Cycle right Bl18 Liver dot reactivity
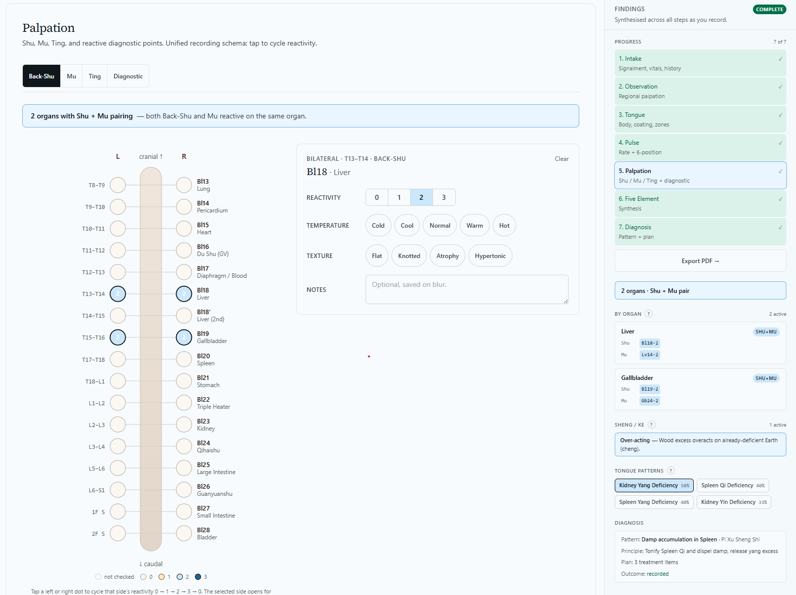The image size is (796, 595). tap(184, 294)
